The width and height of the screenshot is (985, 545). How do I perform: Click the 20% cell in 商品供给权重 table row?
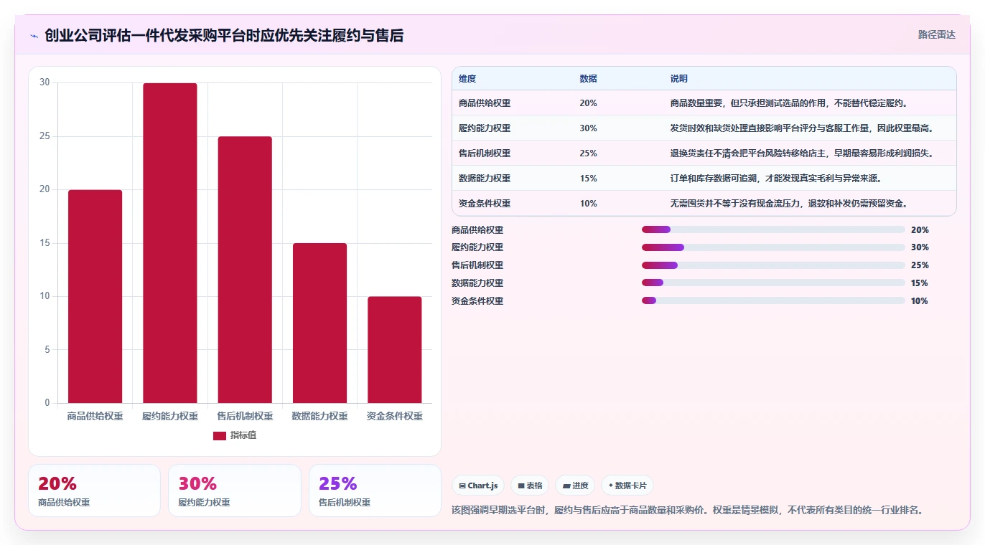coord(588,103)
